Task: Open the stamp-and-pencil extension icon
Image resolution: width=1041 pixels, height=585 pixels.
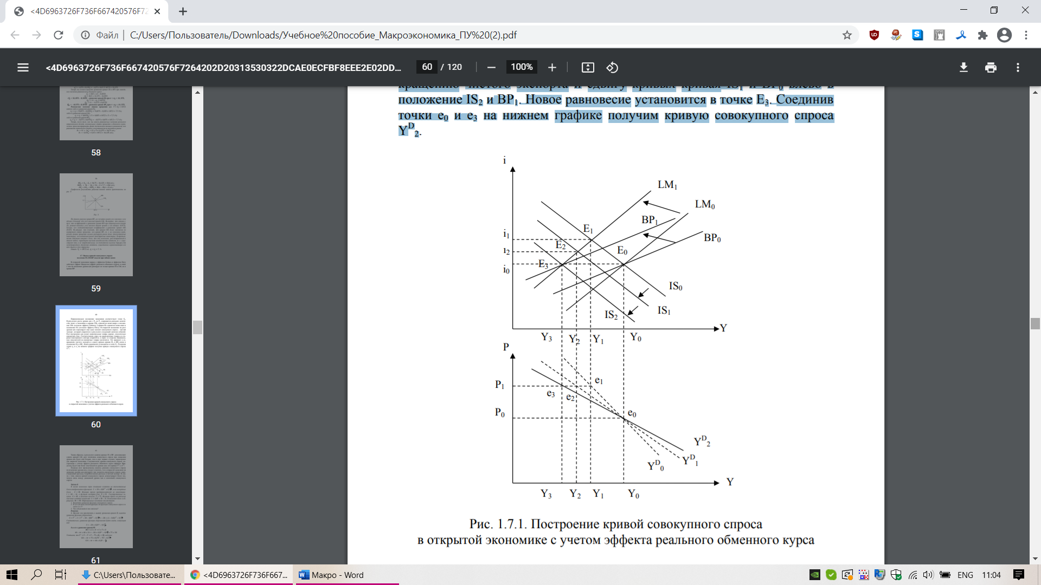Action: point(896,35)
